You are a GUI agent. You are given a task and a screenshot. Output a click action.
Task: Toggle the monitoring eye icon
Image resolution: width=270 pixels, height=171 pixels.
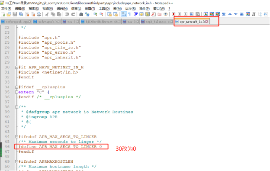[166, 14]
